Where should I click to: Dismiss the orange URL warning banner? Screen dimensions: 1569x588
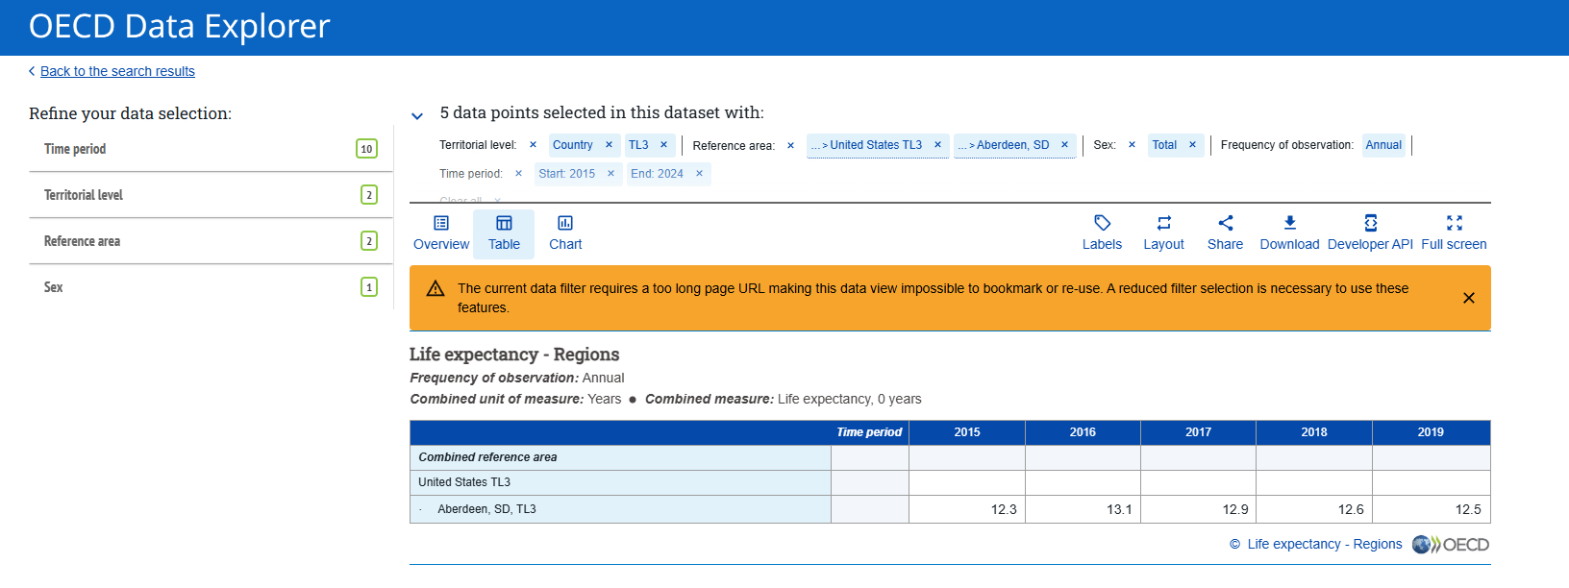(x=1468, y=298)
